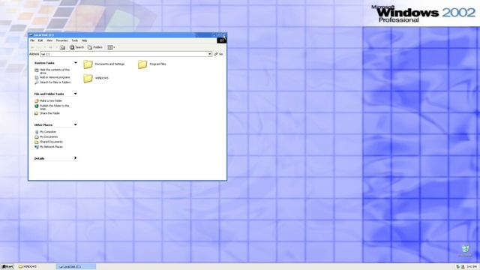Screen dimensions: 480x270
Task: Click the leftmost system tray icon
Action: 458,267
